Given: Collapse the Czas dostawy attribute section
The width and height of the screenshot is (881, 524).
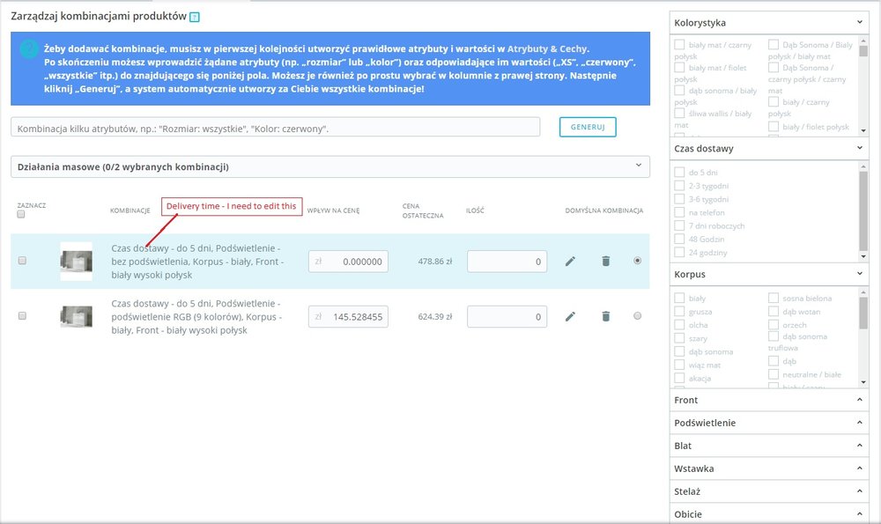Looking at the screenshot, I should [x=859, y=148].
